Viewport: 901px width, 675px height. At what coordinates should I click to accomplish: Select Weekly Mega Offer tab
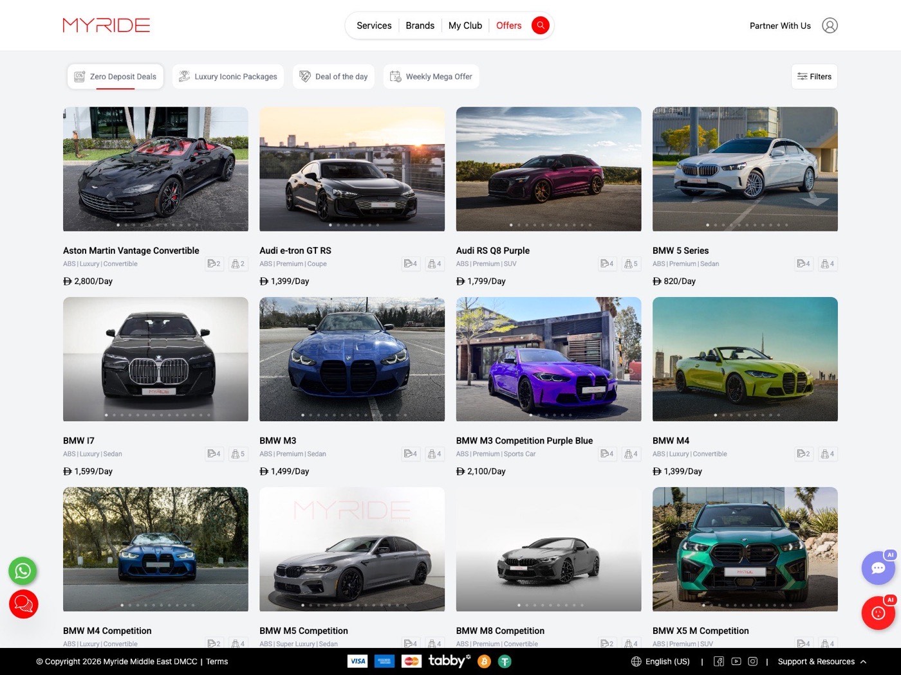point(431,76)
